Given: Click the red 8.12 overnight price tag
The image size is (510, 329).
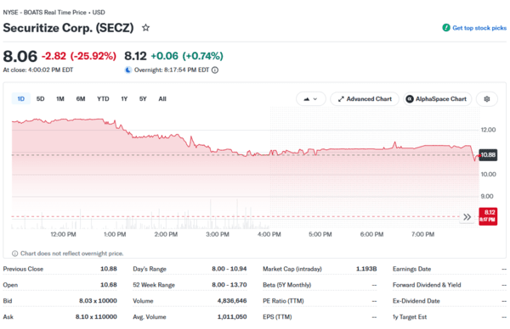Looking at the screenshot, I should coord(488,216).
